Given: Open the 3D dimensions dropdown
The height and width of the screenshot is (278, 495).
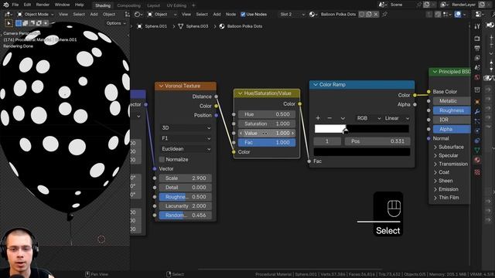Looking at the screenshot, I should click(186, 128).
